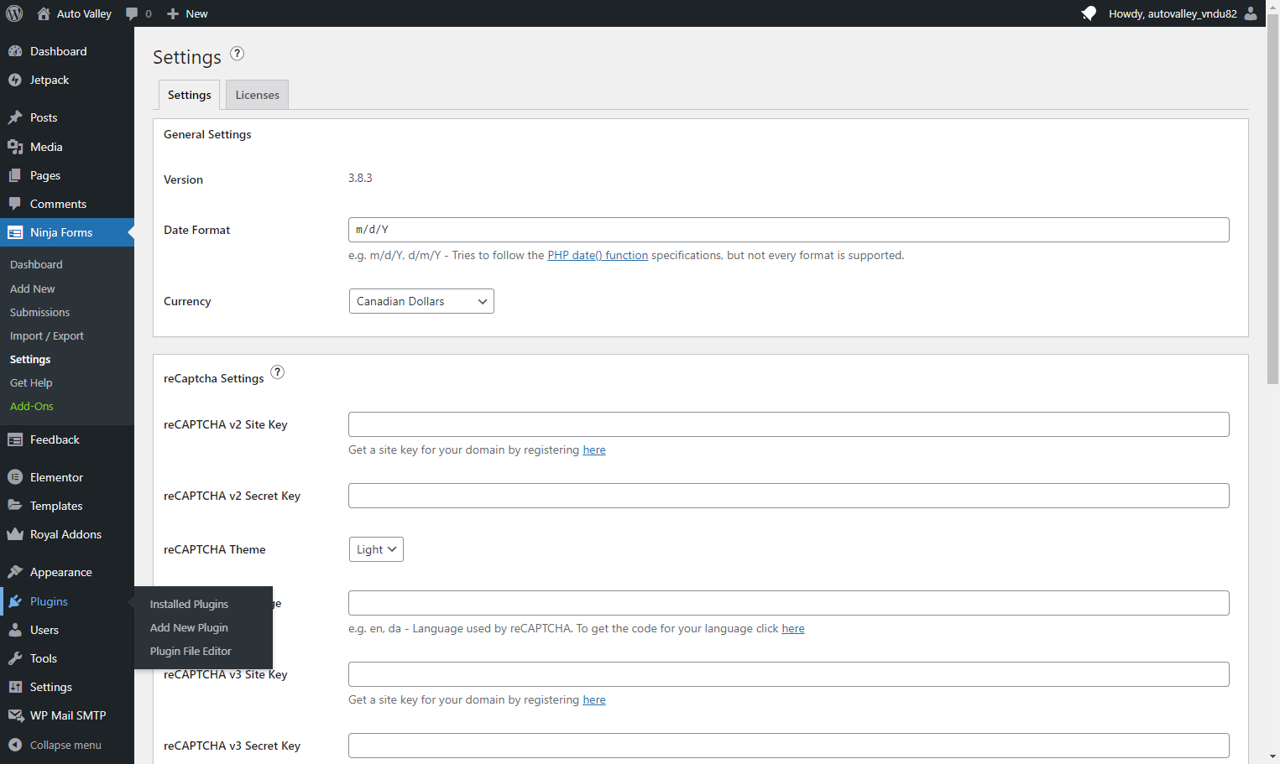Click the WordPress logo icon
Screen dimensions: 1280x764
click(14, 13)
